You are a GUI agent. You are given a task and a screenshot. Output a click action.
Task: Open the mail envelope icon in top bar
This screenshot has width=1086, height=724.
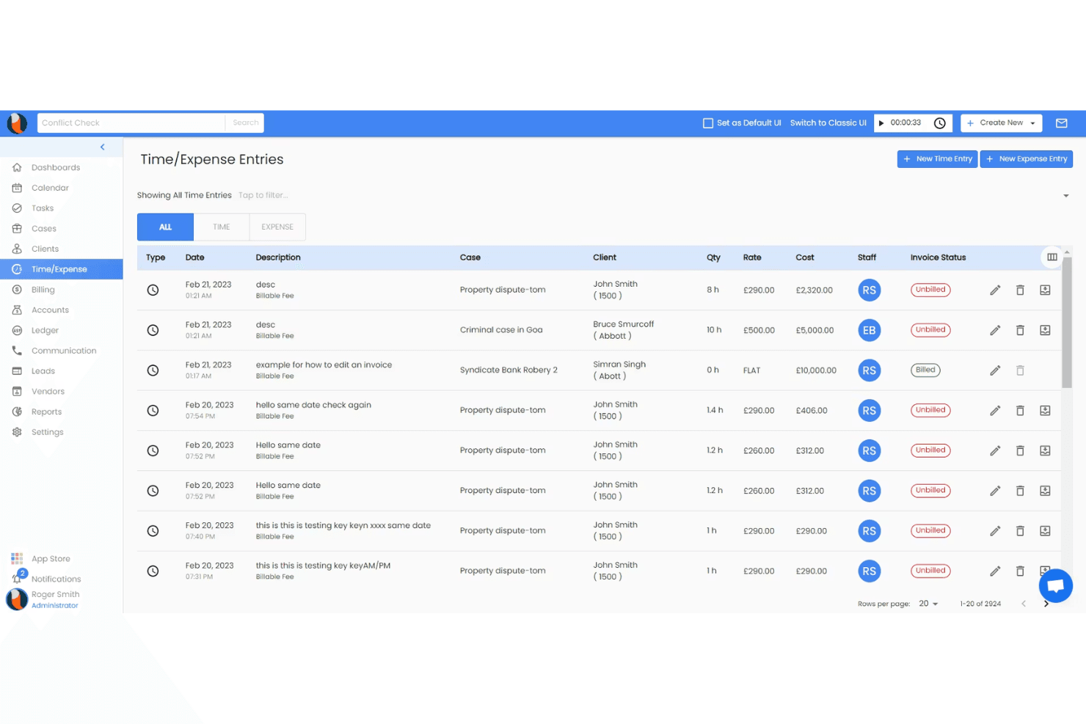pos(1061,123)
